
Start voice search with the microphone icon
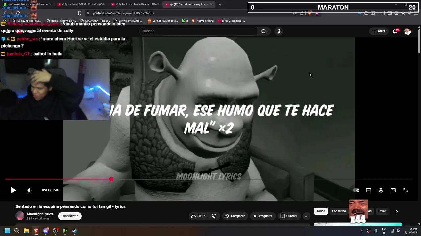[279, 31]
